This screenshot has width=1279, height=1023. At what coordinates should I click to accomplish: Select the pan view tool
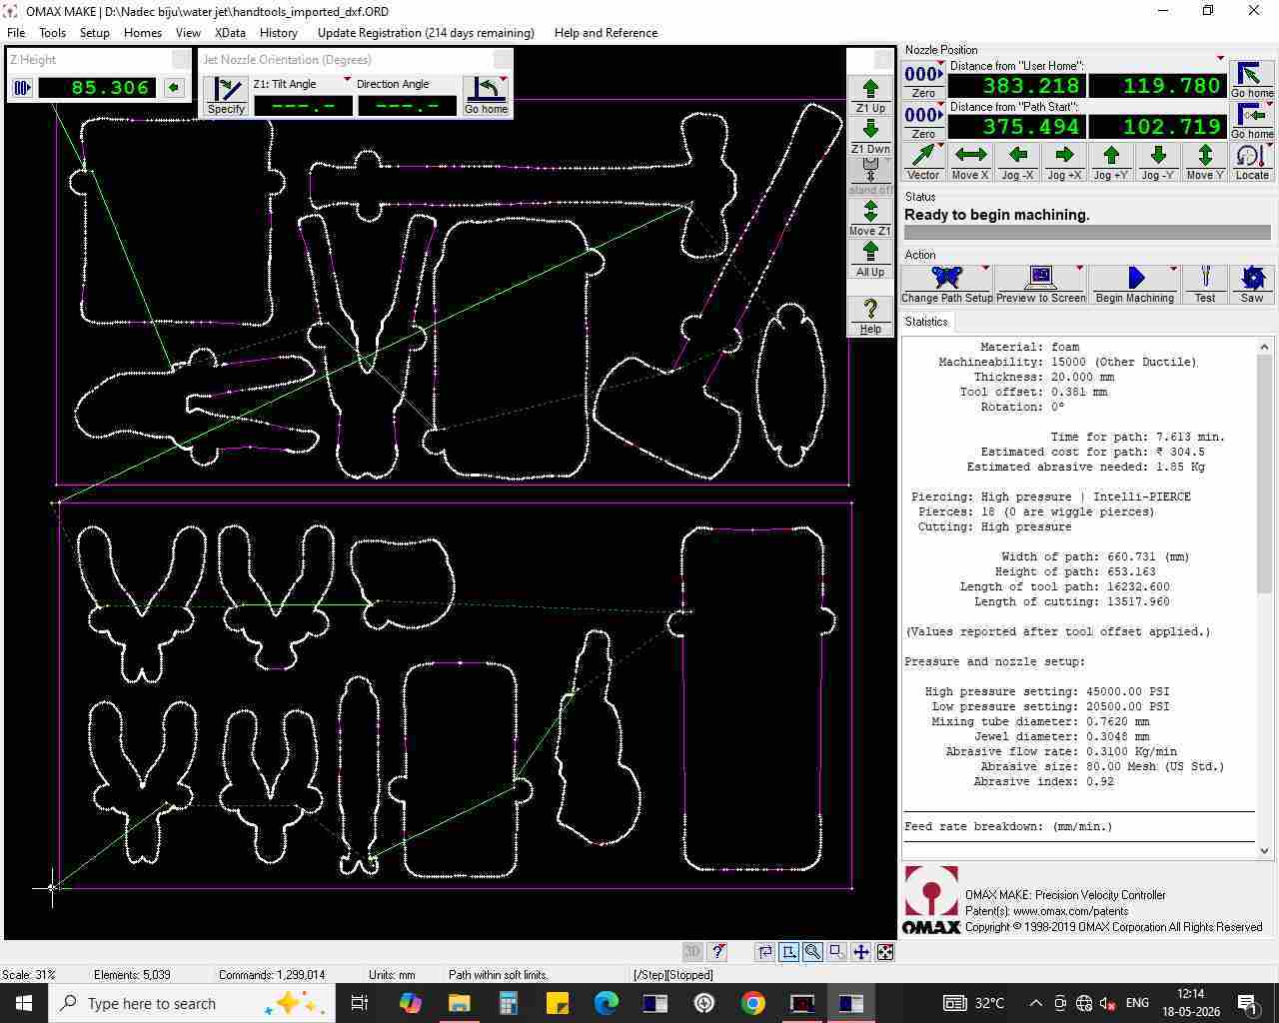pyautogui.click(x=860, y=952)
